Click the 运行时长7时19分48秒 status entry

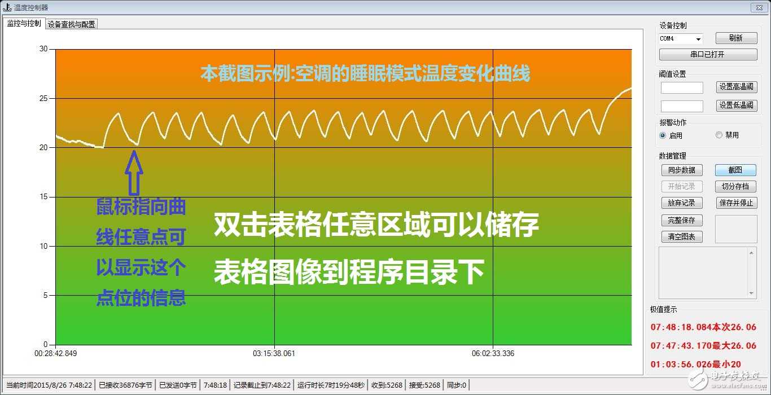pos(331,385)
